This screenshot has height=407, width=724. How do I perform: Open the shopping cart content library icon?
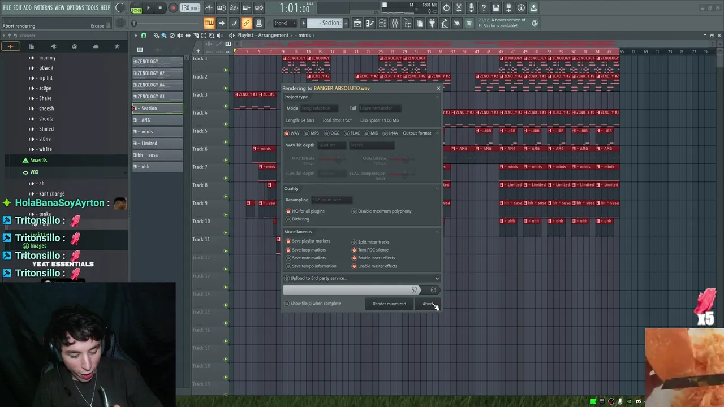pyautogui.click(x=469, y=23)
